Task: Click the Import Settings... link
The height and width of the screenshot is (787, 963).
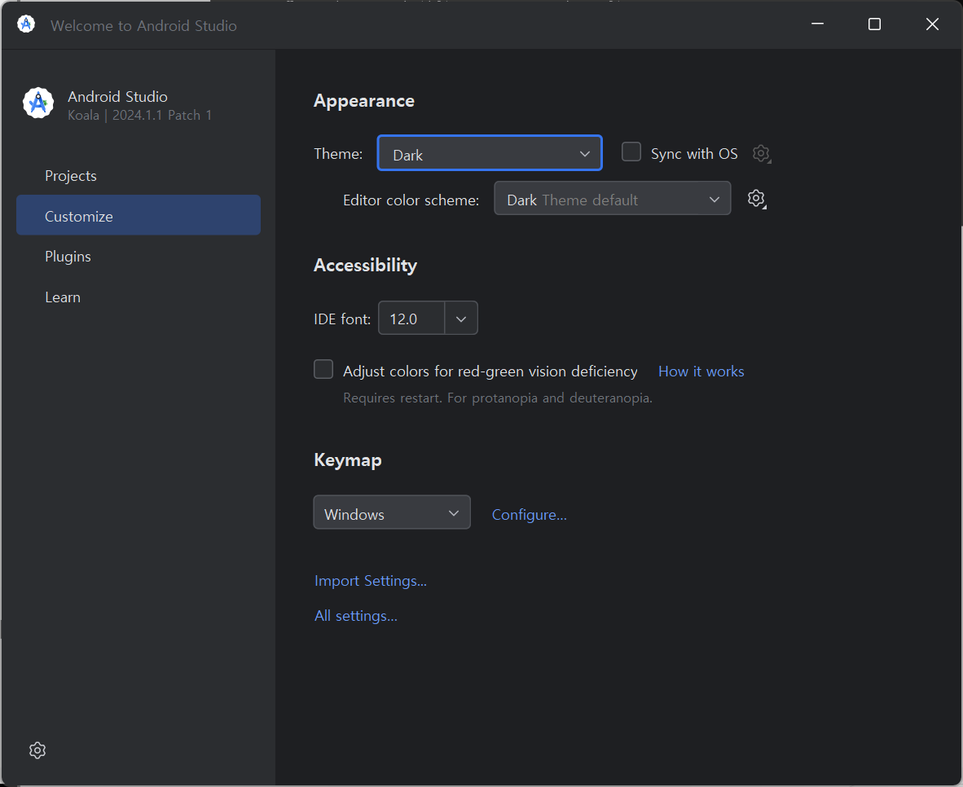Action: [371, 581]
